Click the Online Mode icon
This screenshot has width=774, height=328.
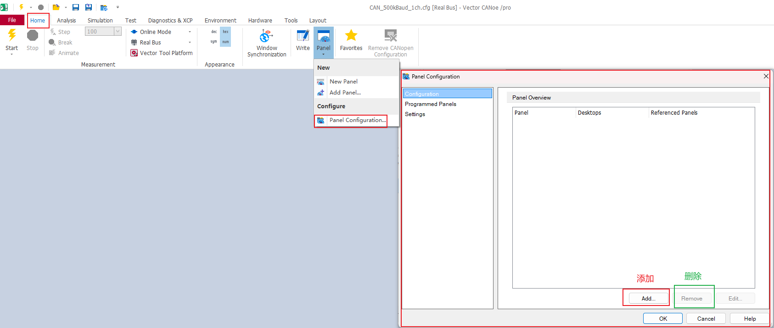(x=134, y=32)
